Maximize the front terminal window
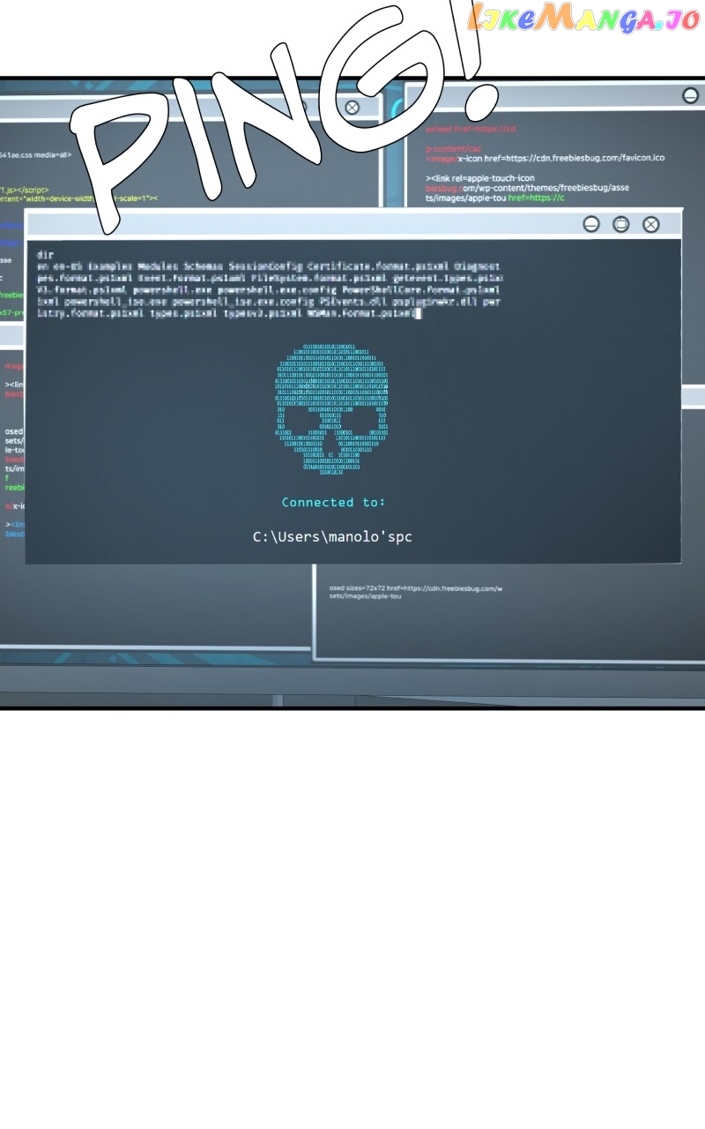This screenshot has width=705, height=1129. click(621, 224)
